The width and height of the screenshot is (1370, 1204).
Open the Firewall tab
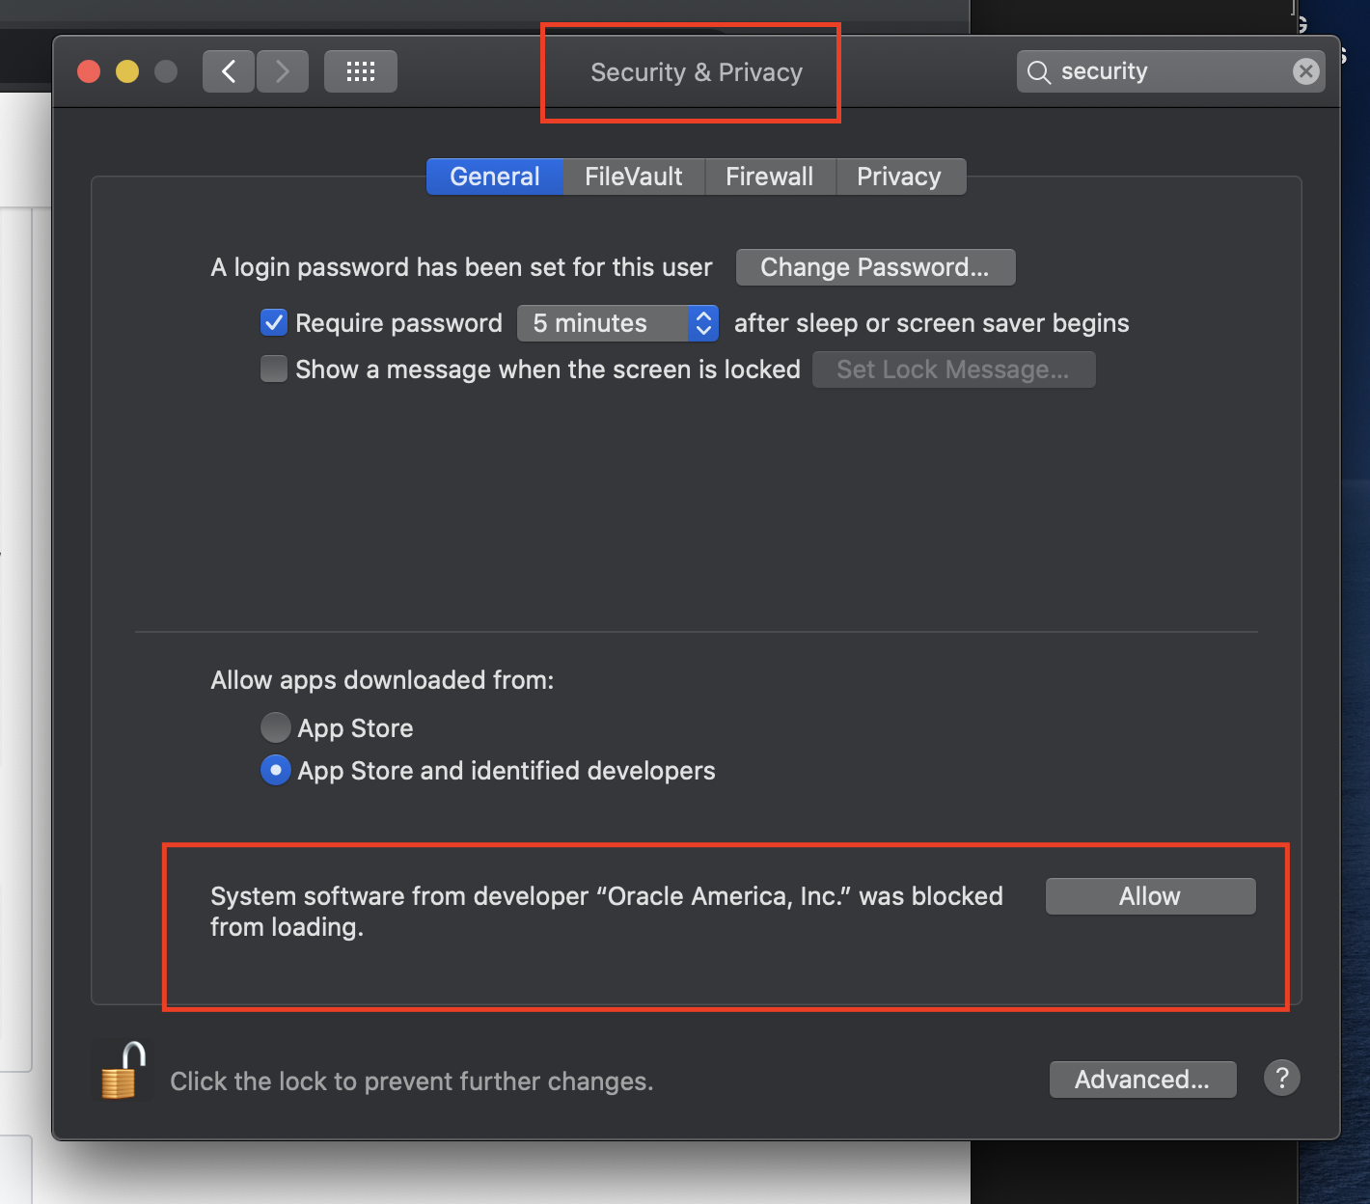(x=769, y=177)
